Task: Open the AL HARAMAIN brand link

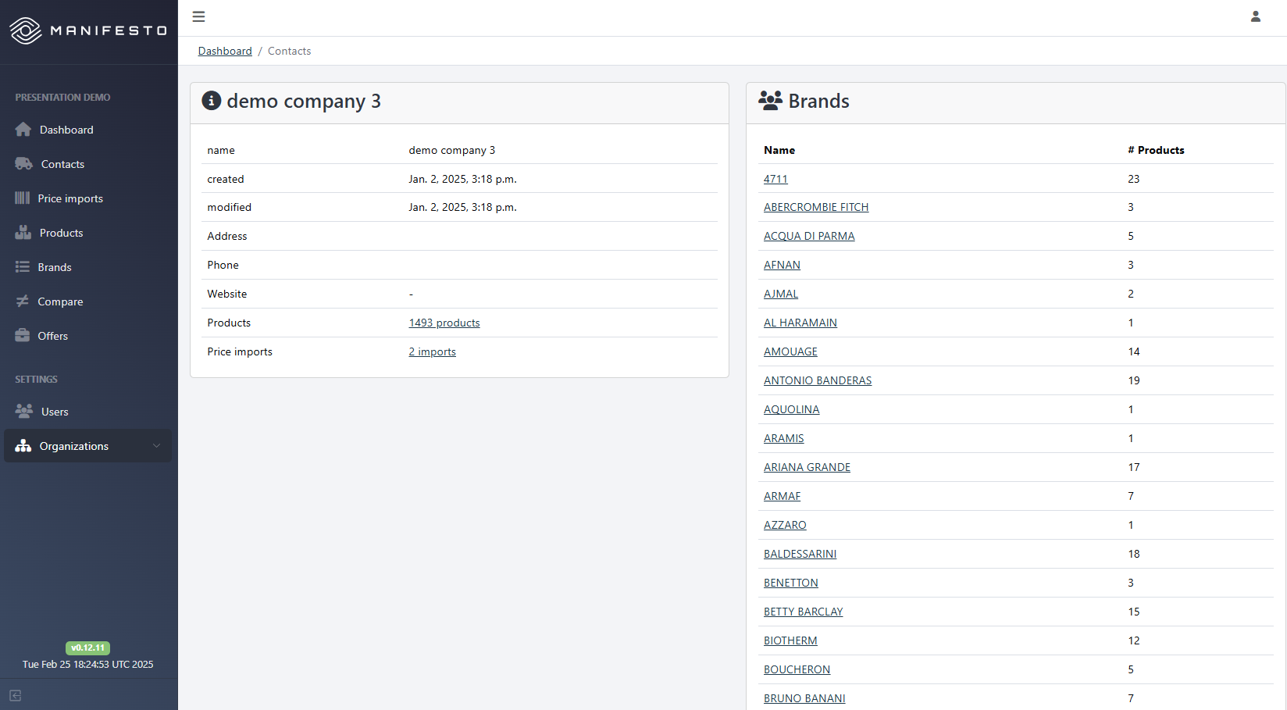Action: tap(800, 323)
